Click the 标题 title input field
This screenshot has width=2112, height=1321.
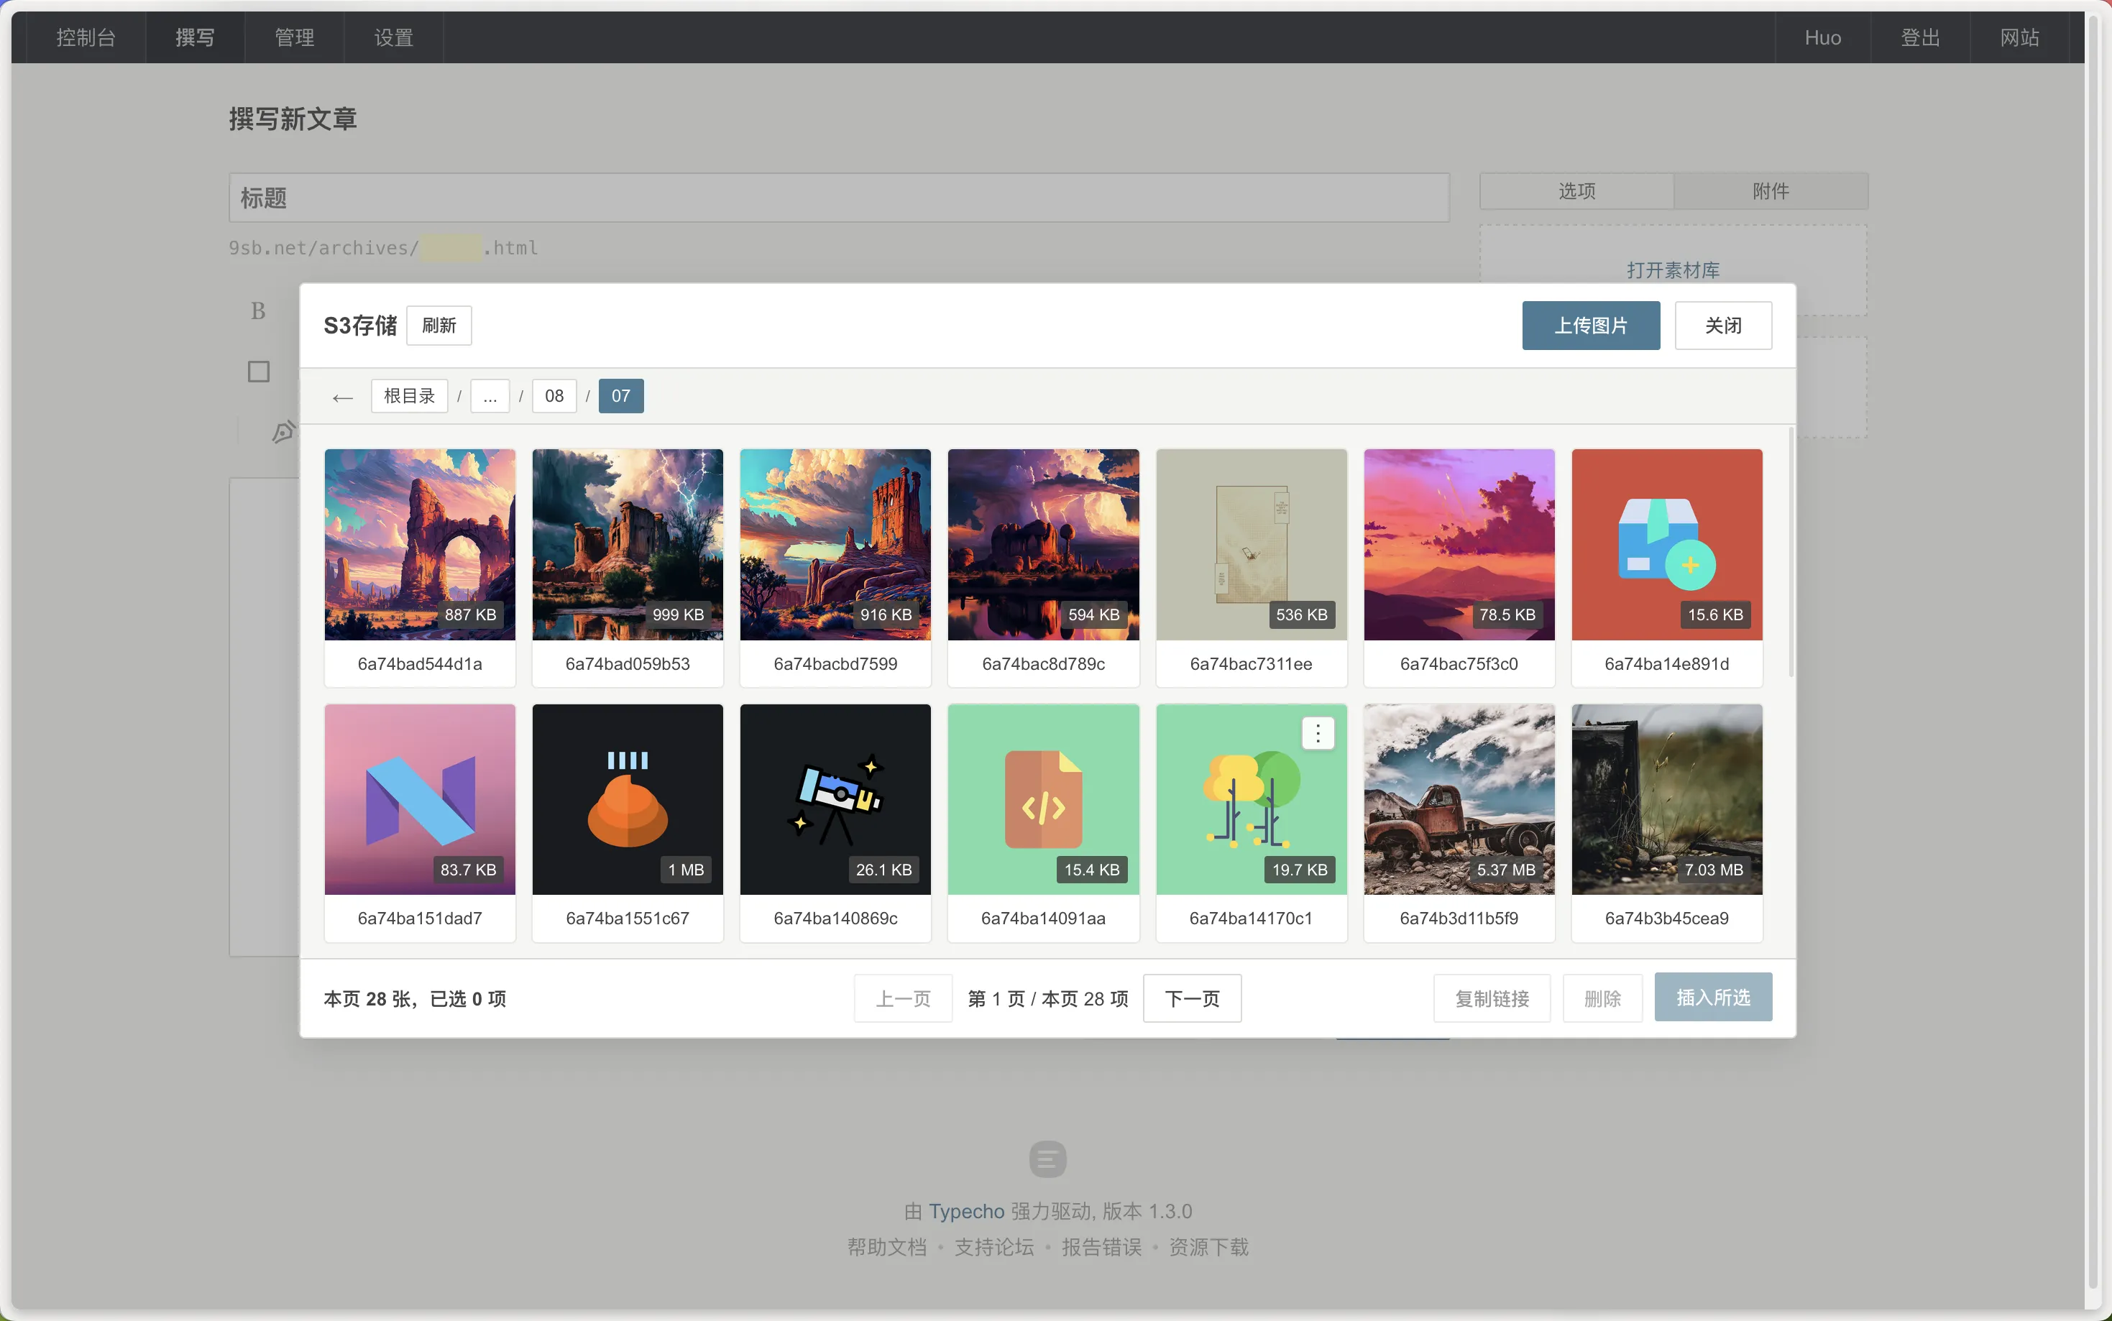(839, 198)
